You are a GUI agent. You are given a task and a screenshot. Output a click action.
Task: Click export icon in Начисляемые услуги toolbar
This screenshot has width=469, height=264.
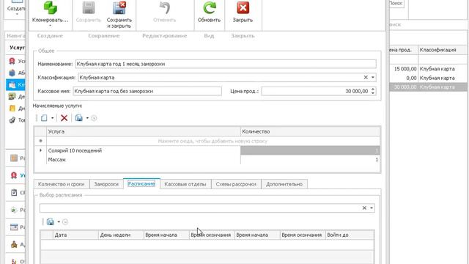pos(79,118)
